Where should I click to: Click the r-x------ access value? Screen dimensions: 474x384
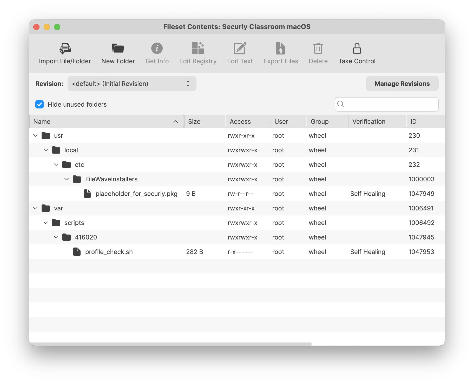point(240,252)
